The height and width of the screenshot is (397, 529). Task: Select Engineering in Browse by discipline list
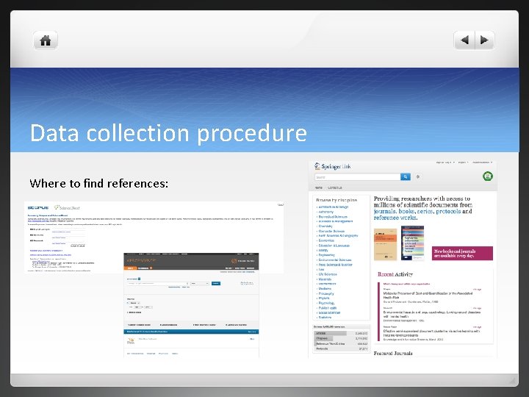click(x=326, y=255)
